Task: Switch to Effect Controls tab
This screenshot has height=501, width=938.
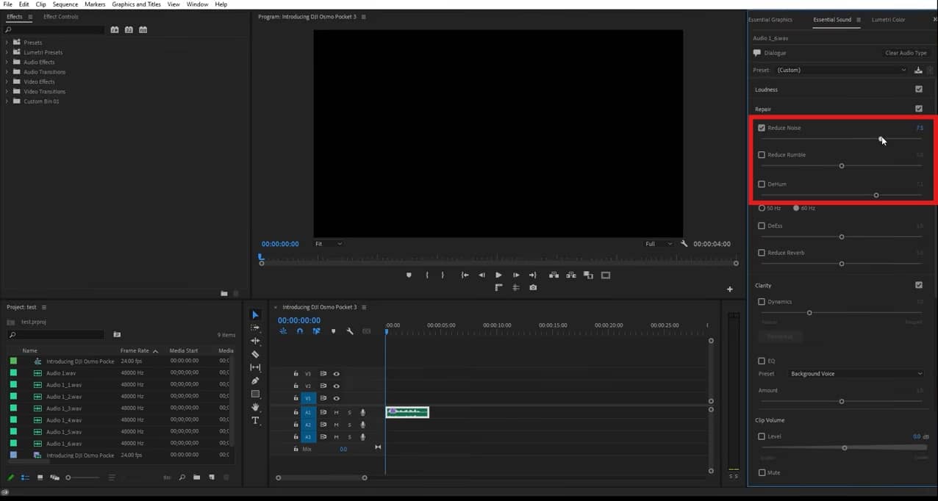Action: click(61, 17)
